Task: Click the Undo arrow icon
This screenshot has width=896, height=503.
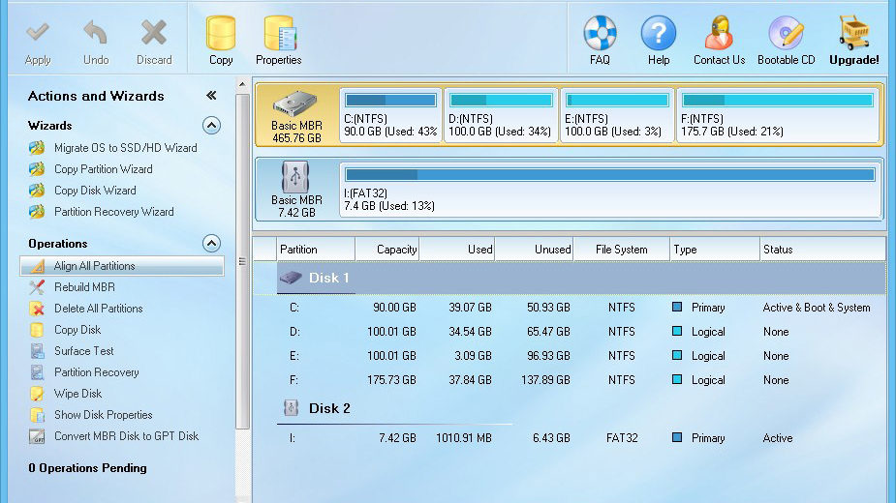Action: coord(95,34)
